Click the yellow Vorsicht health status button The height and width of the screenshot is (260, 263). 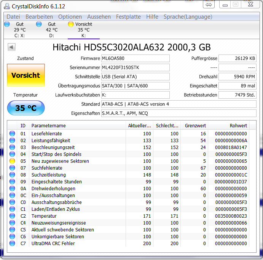tap(26, 75)
